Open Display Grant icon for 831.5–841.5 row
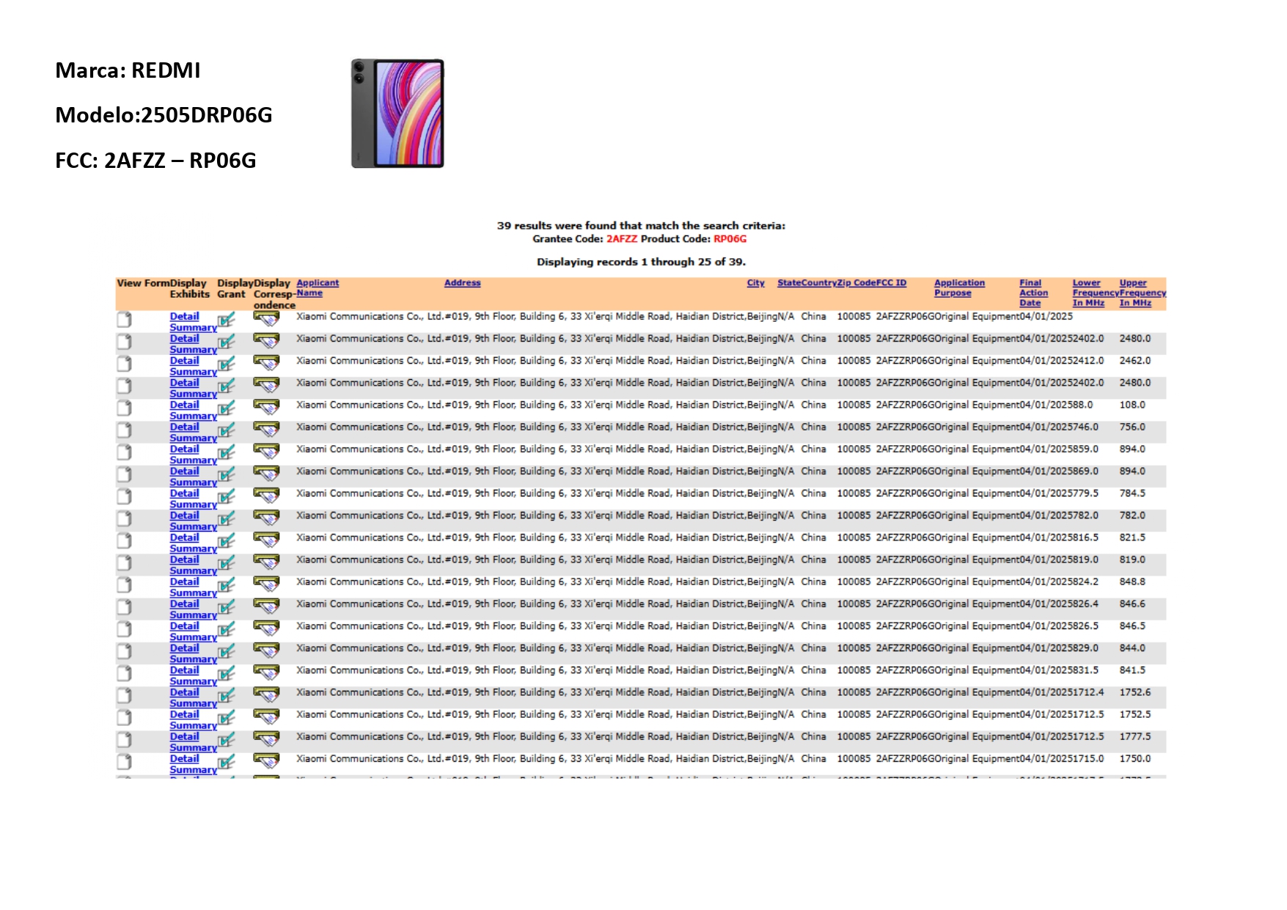 click(227, 674)
